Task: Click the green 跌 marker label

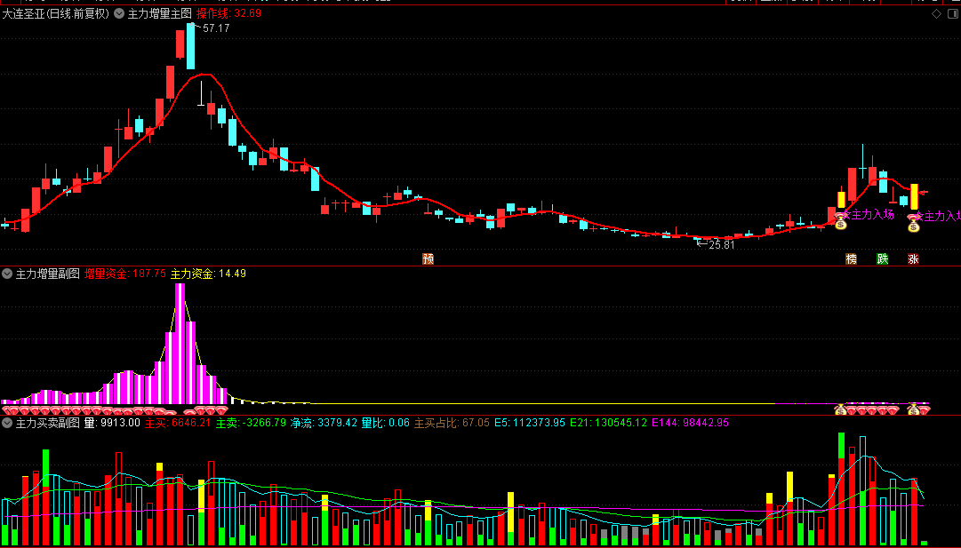Action: (883, 259)
